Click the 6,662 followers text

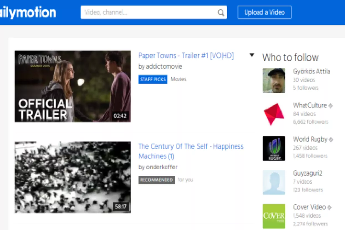[x=311, y=122]
